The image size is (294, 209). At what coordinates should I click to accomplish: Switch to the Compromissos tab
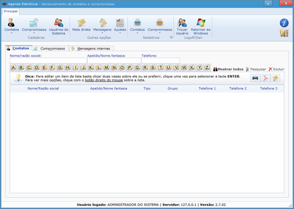(x=51, y=48)
